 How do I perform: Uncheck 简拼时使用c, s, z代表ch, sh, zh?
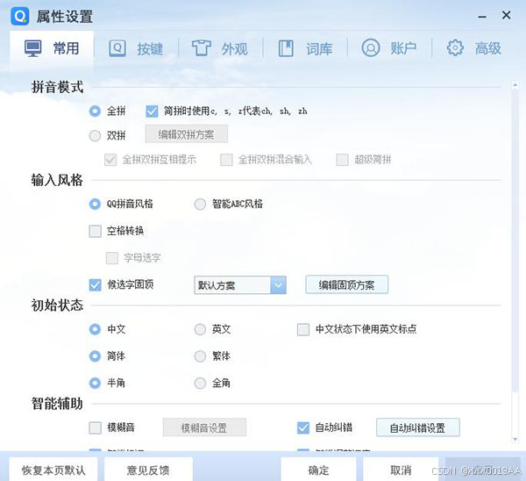click(x=152, y=111)
